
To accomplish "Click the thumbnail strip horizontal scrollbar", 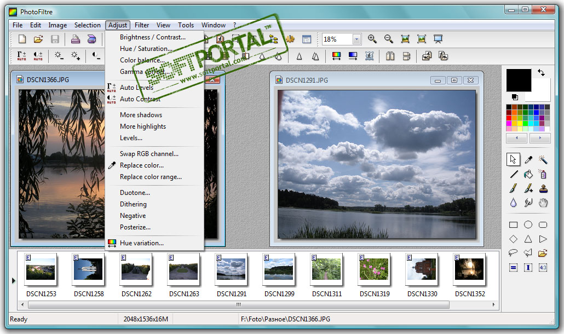I will [x=239, y=305].
